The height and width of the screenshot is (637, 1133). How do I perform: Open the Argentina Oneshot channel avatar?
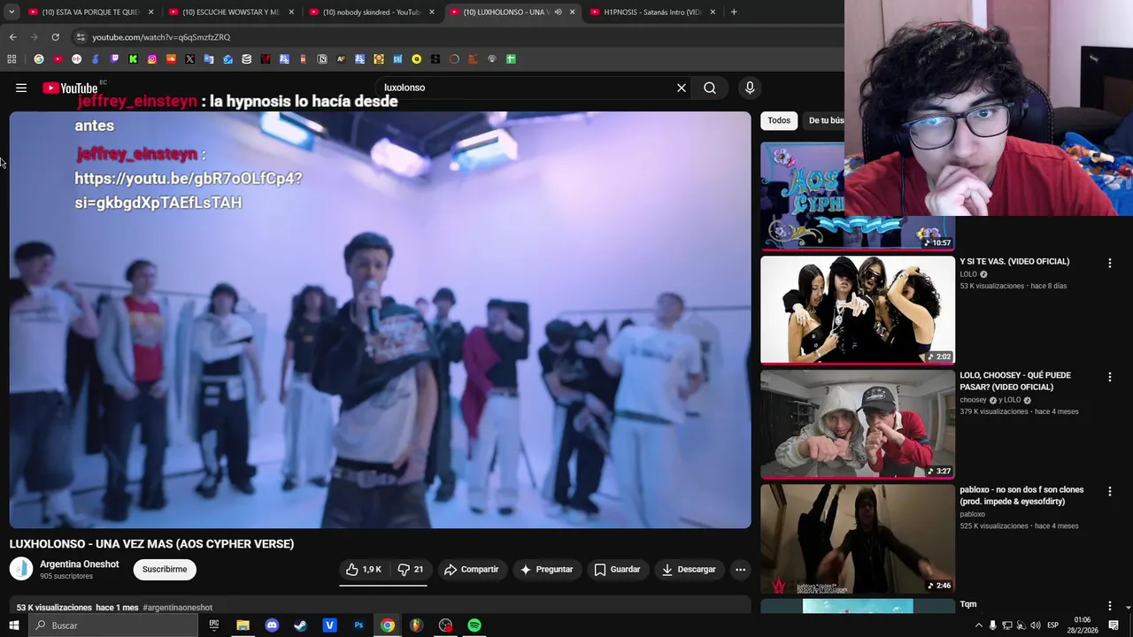(x=21, y=569)
